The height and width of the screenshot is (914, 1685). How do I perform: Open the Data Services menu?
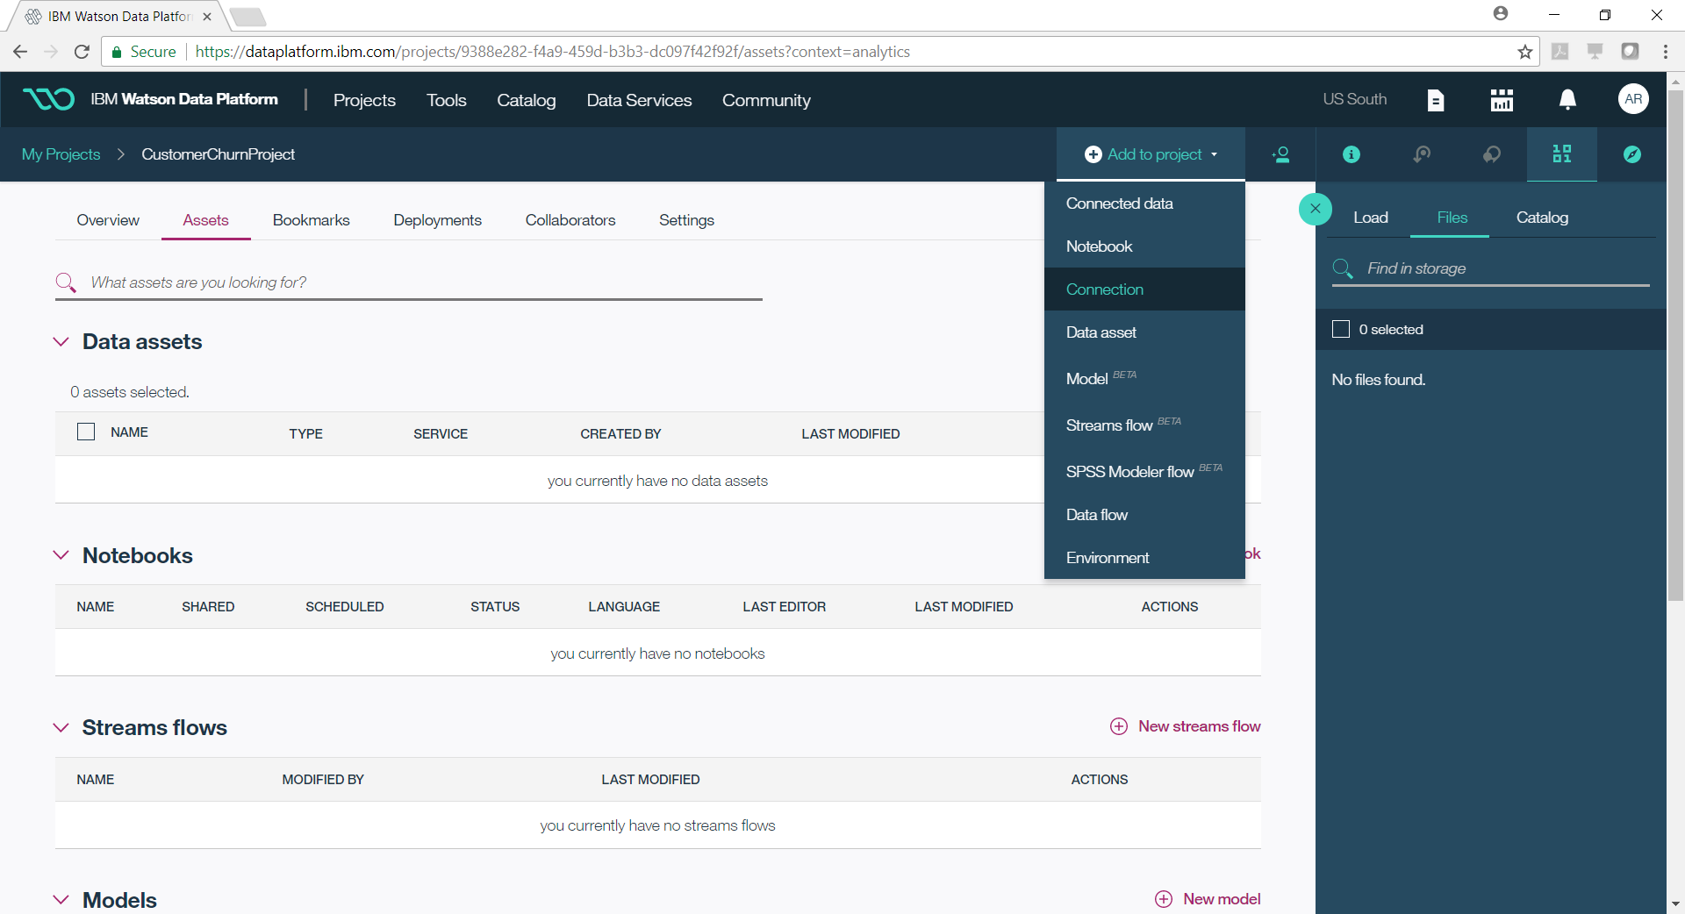pyautogui.click(x=639, y=100)
